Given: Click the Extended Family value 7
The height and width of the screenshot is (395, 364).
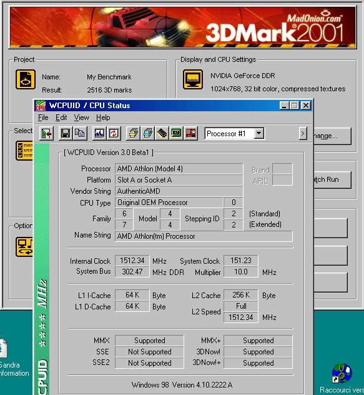Looking at the screenshot, I should tap(124, 225).
